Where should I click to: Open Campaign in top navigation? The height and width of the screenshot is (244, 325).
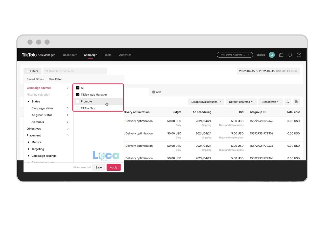pyautogui.click(x=91, y=55)
